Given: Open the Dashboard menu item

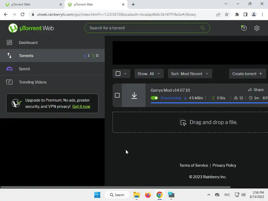Looking at the screenshot, I should click(x=52, y=42).
